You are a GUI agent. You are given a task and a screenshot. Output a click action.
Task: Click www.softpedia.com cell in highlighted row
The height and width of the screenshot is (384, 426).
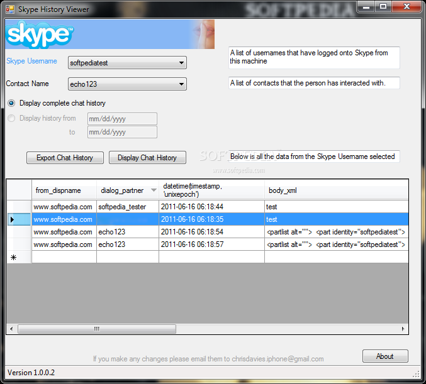(64, 219)
